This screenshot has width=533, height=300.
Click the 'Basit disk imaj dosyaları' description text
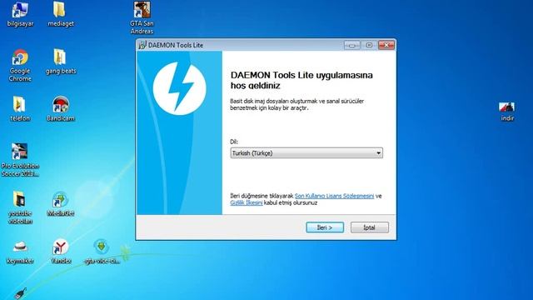click(x=296, y=104)
